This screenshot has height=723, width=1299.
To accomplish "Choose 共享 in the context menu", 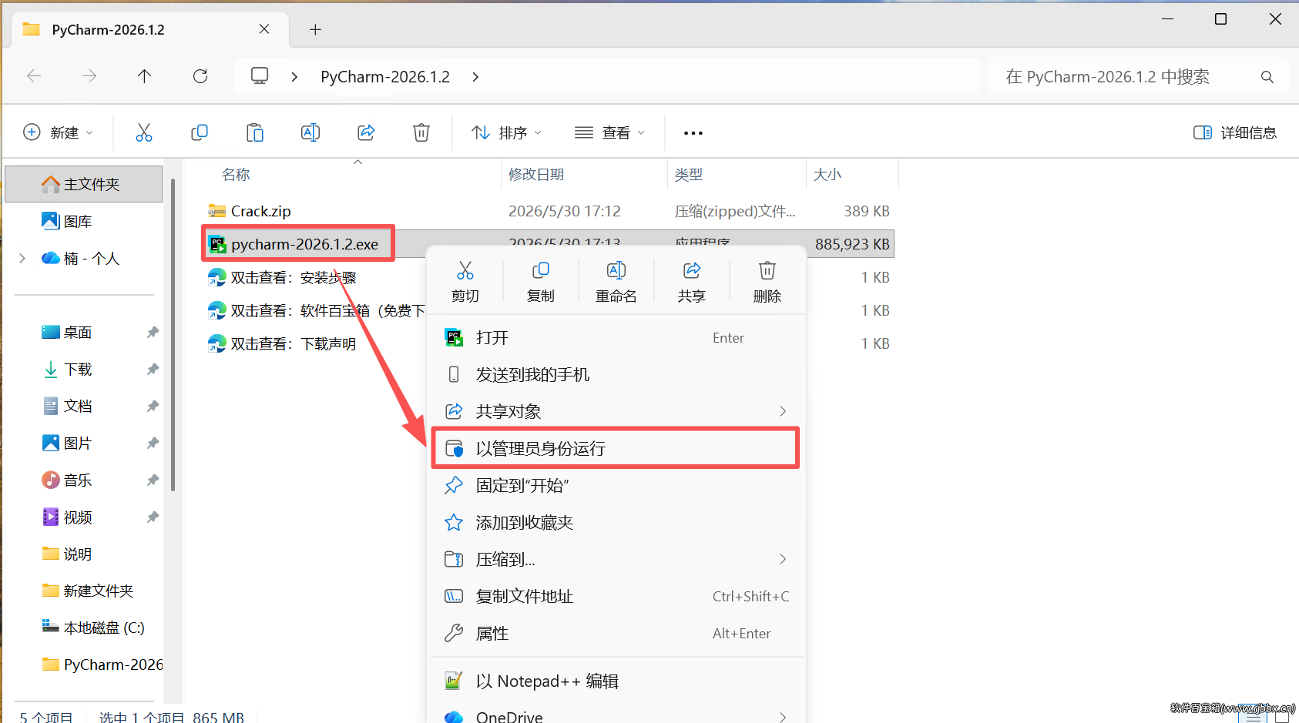I will [x=692, y=282].
